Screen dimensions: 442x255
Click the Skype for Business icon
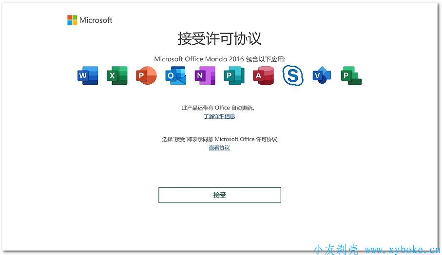293,76
